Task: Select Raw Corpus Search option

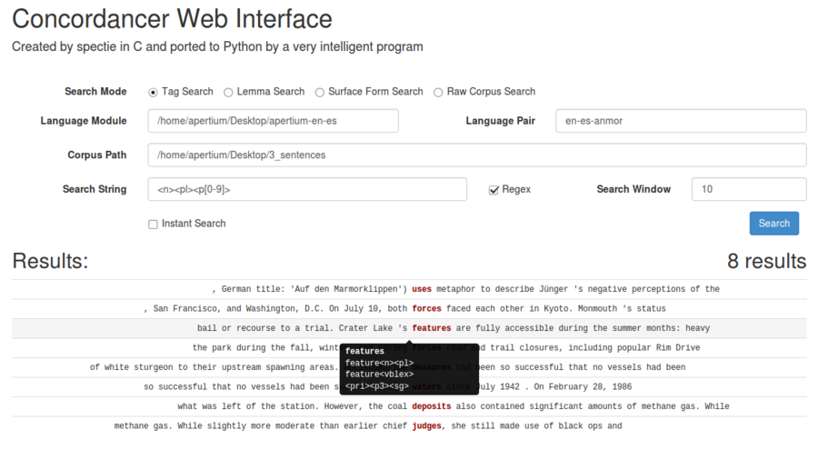Action: click(x=438, y=92)
